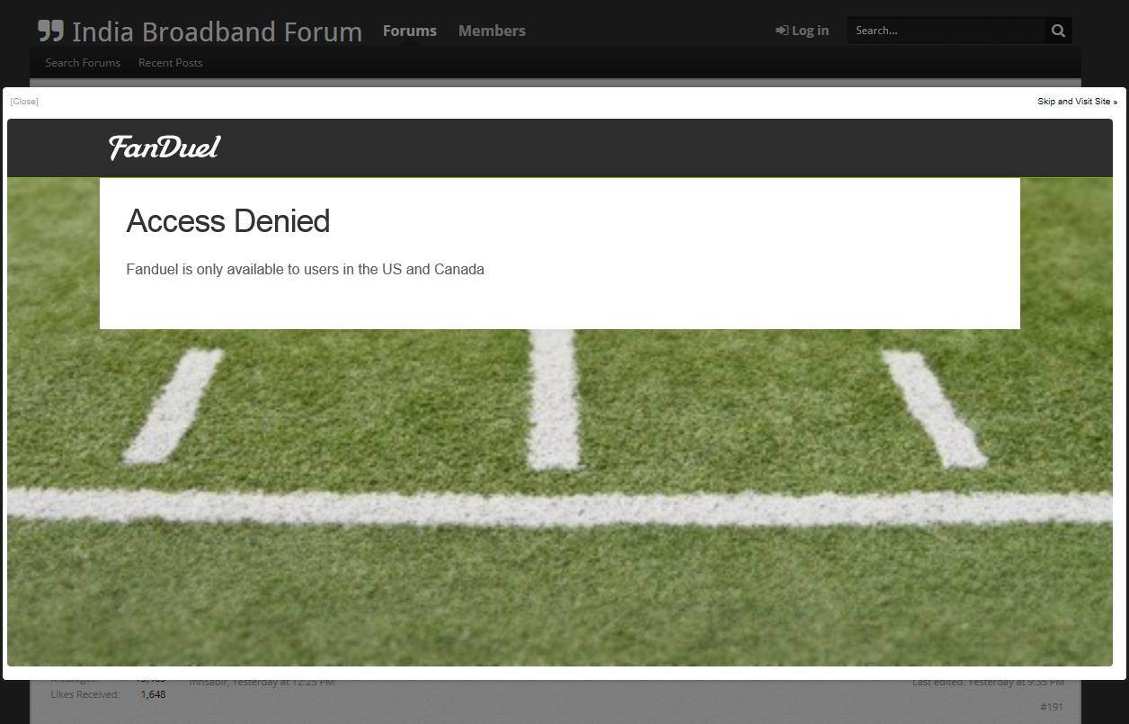
Task: Click the FanDuel US and Canada availability message
Action: point(305,269)
